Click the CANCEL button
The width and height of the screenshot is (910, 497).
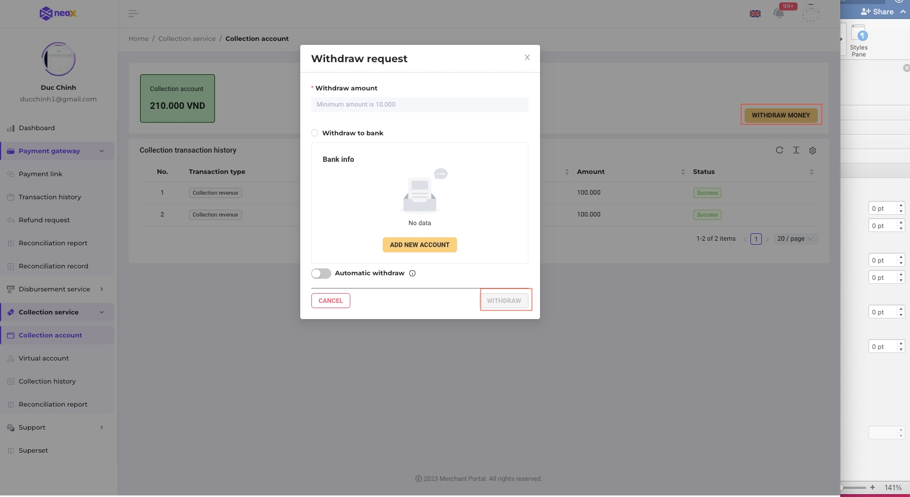[x=330, y=301]
